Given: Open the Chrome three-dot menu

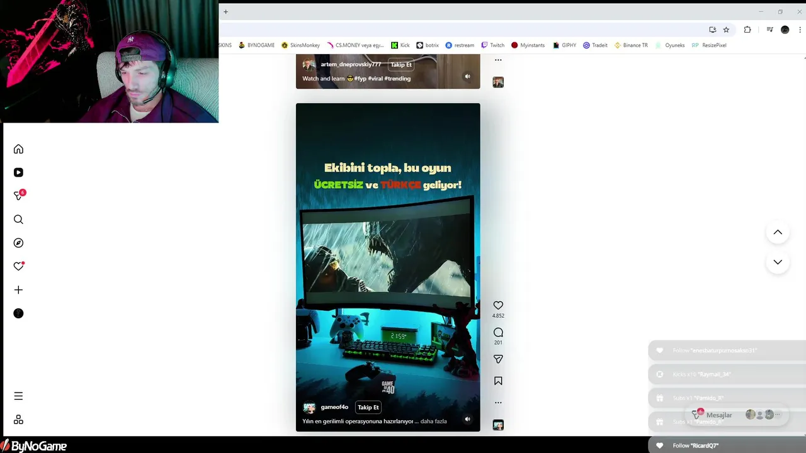Looking at the screenshot, I should coord(800,30).
